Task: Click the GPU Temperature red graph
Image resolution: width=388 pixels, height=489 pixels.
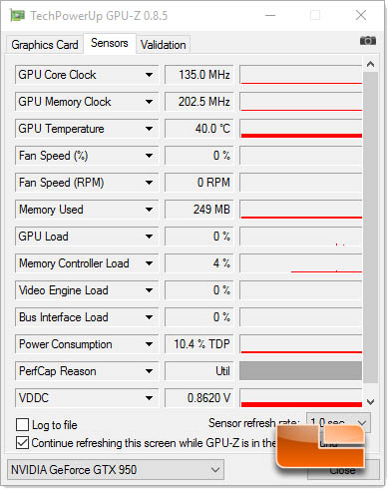Action: click(301, 129)
